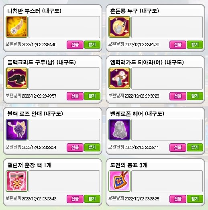Click the 블랙크리드 구두 black shoes icon

point(16,78)
